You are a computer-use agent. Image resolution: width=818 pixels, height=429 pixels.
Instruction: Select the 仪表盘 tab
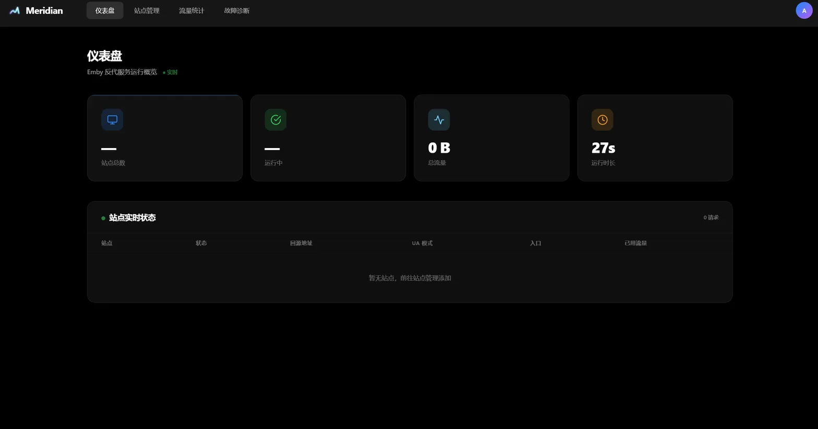pyautogui.click(x=105, y=10)
